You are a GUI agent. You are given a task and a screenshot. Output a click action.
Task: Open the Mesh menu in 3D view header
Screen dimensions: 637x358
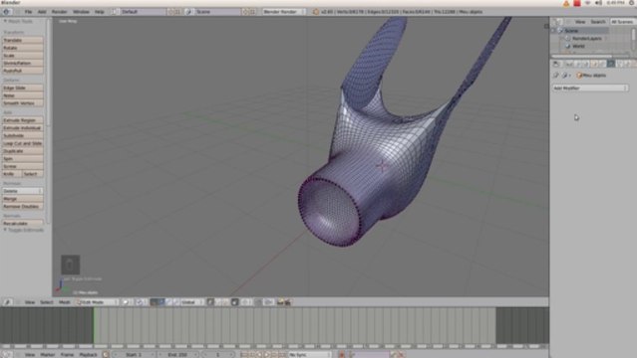pos(64,302)
